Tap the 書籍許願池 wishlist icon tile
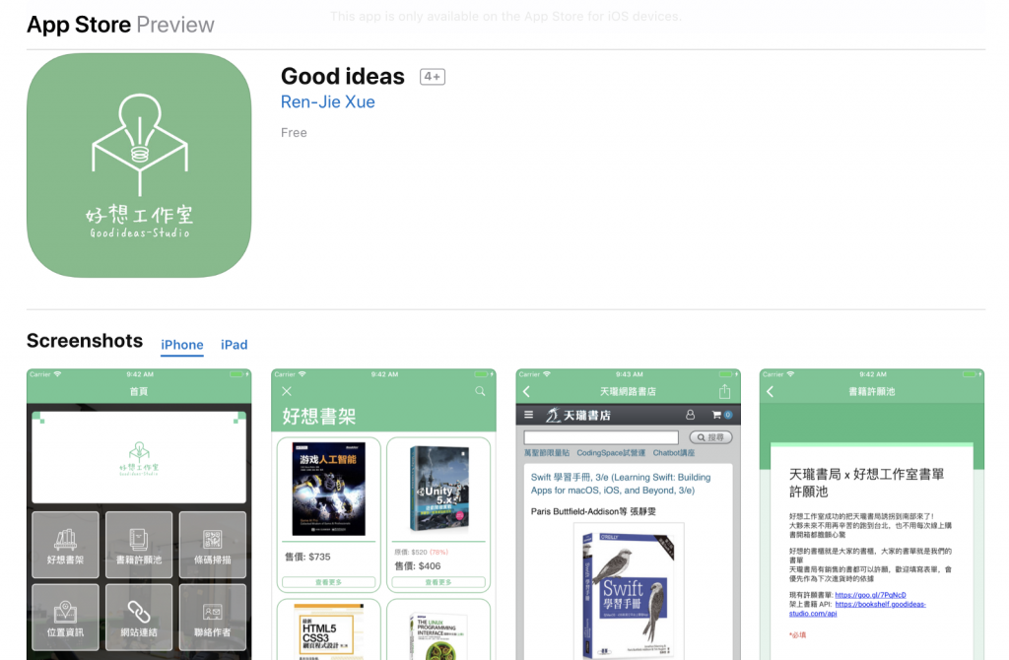 tap(139, 545)
